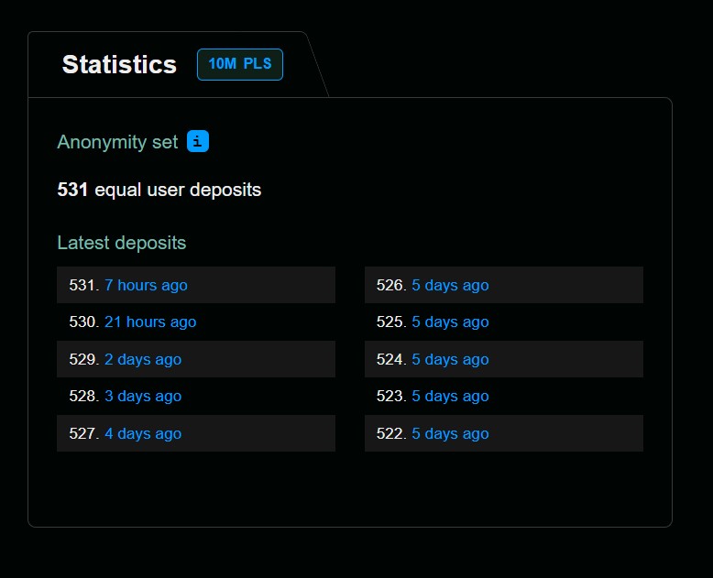Click the deposit number 526 label
713x578 pixels.
point(391,286)
